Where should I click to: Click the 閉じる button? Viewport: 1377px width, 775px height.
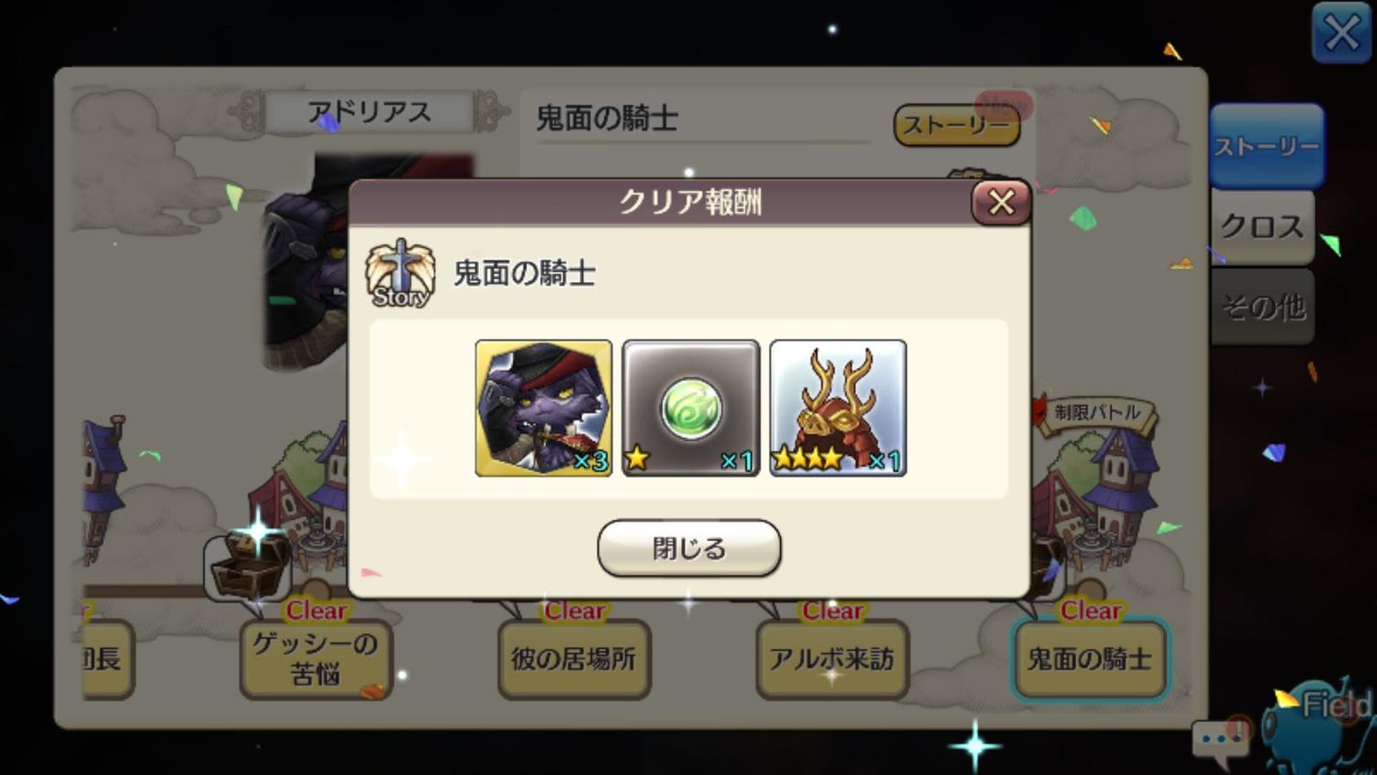689,548
